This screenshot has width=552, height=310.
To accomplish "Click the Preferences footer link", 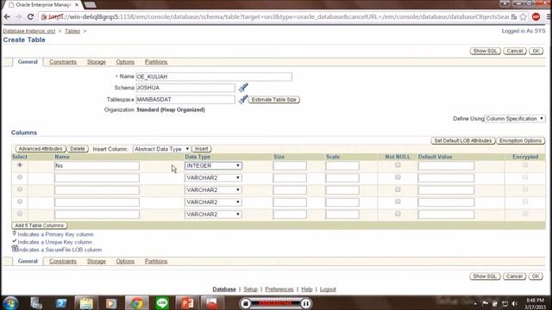I will tap(279, 289).
